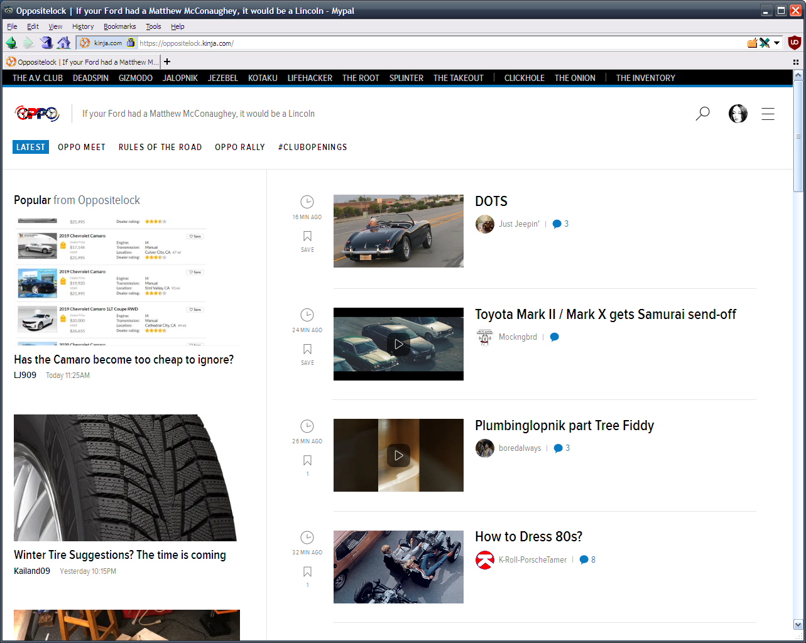Click the forward navigation arrow
Image resolution: width=806 pixels, height=643 pixels.
pyautogui.click(x=28, y=43)
